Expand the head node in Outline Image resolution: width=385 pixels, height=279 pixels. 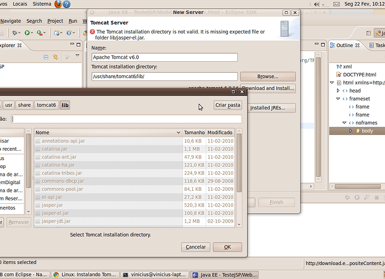click(338, 90)
